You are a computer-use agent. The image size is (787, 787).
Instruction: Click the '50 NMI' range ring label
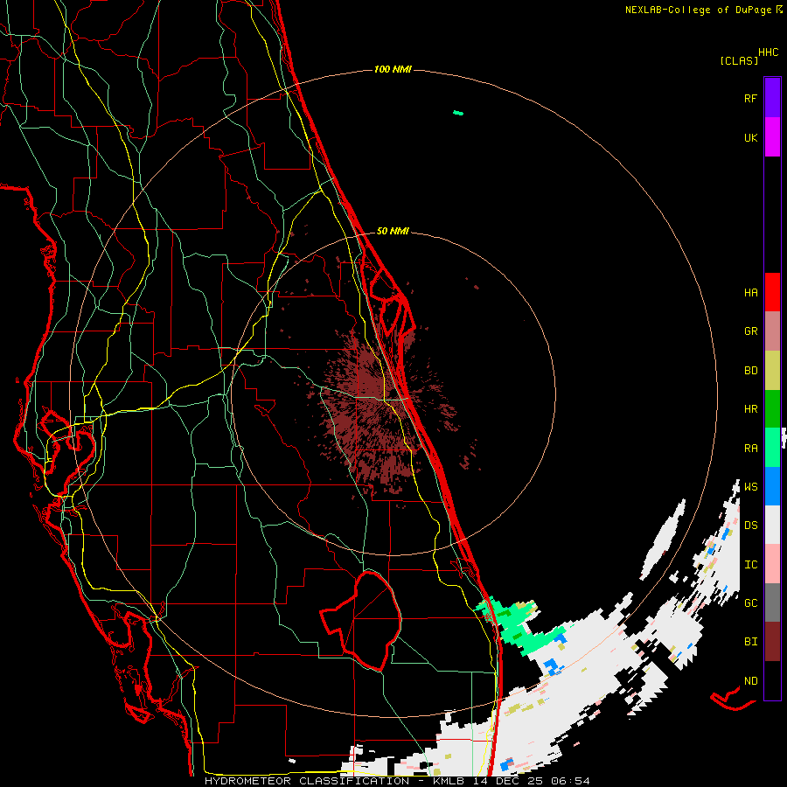[393, 231]
